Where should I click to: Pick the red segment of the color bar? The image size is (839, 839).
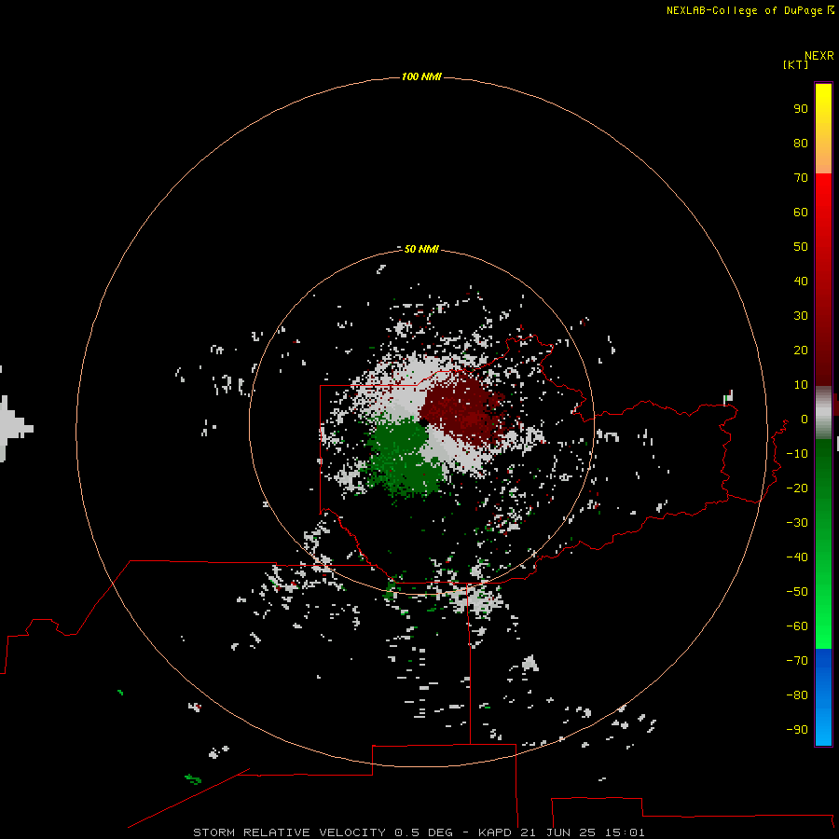click(823, 280)
